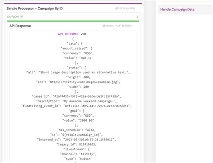Click the @convo-core package label
This screenshot has height=163, width=213.
click(125, 8)
